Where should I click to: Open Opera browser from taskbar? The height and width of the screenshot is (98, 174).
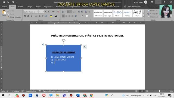tap(44, 95)
